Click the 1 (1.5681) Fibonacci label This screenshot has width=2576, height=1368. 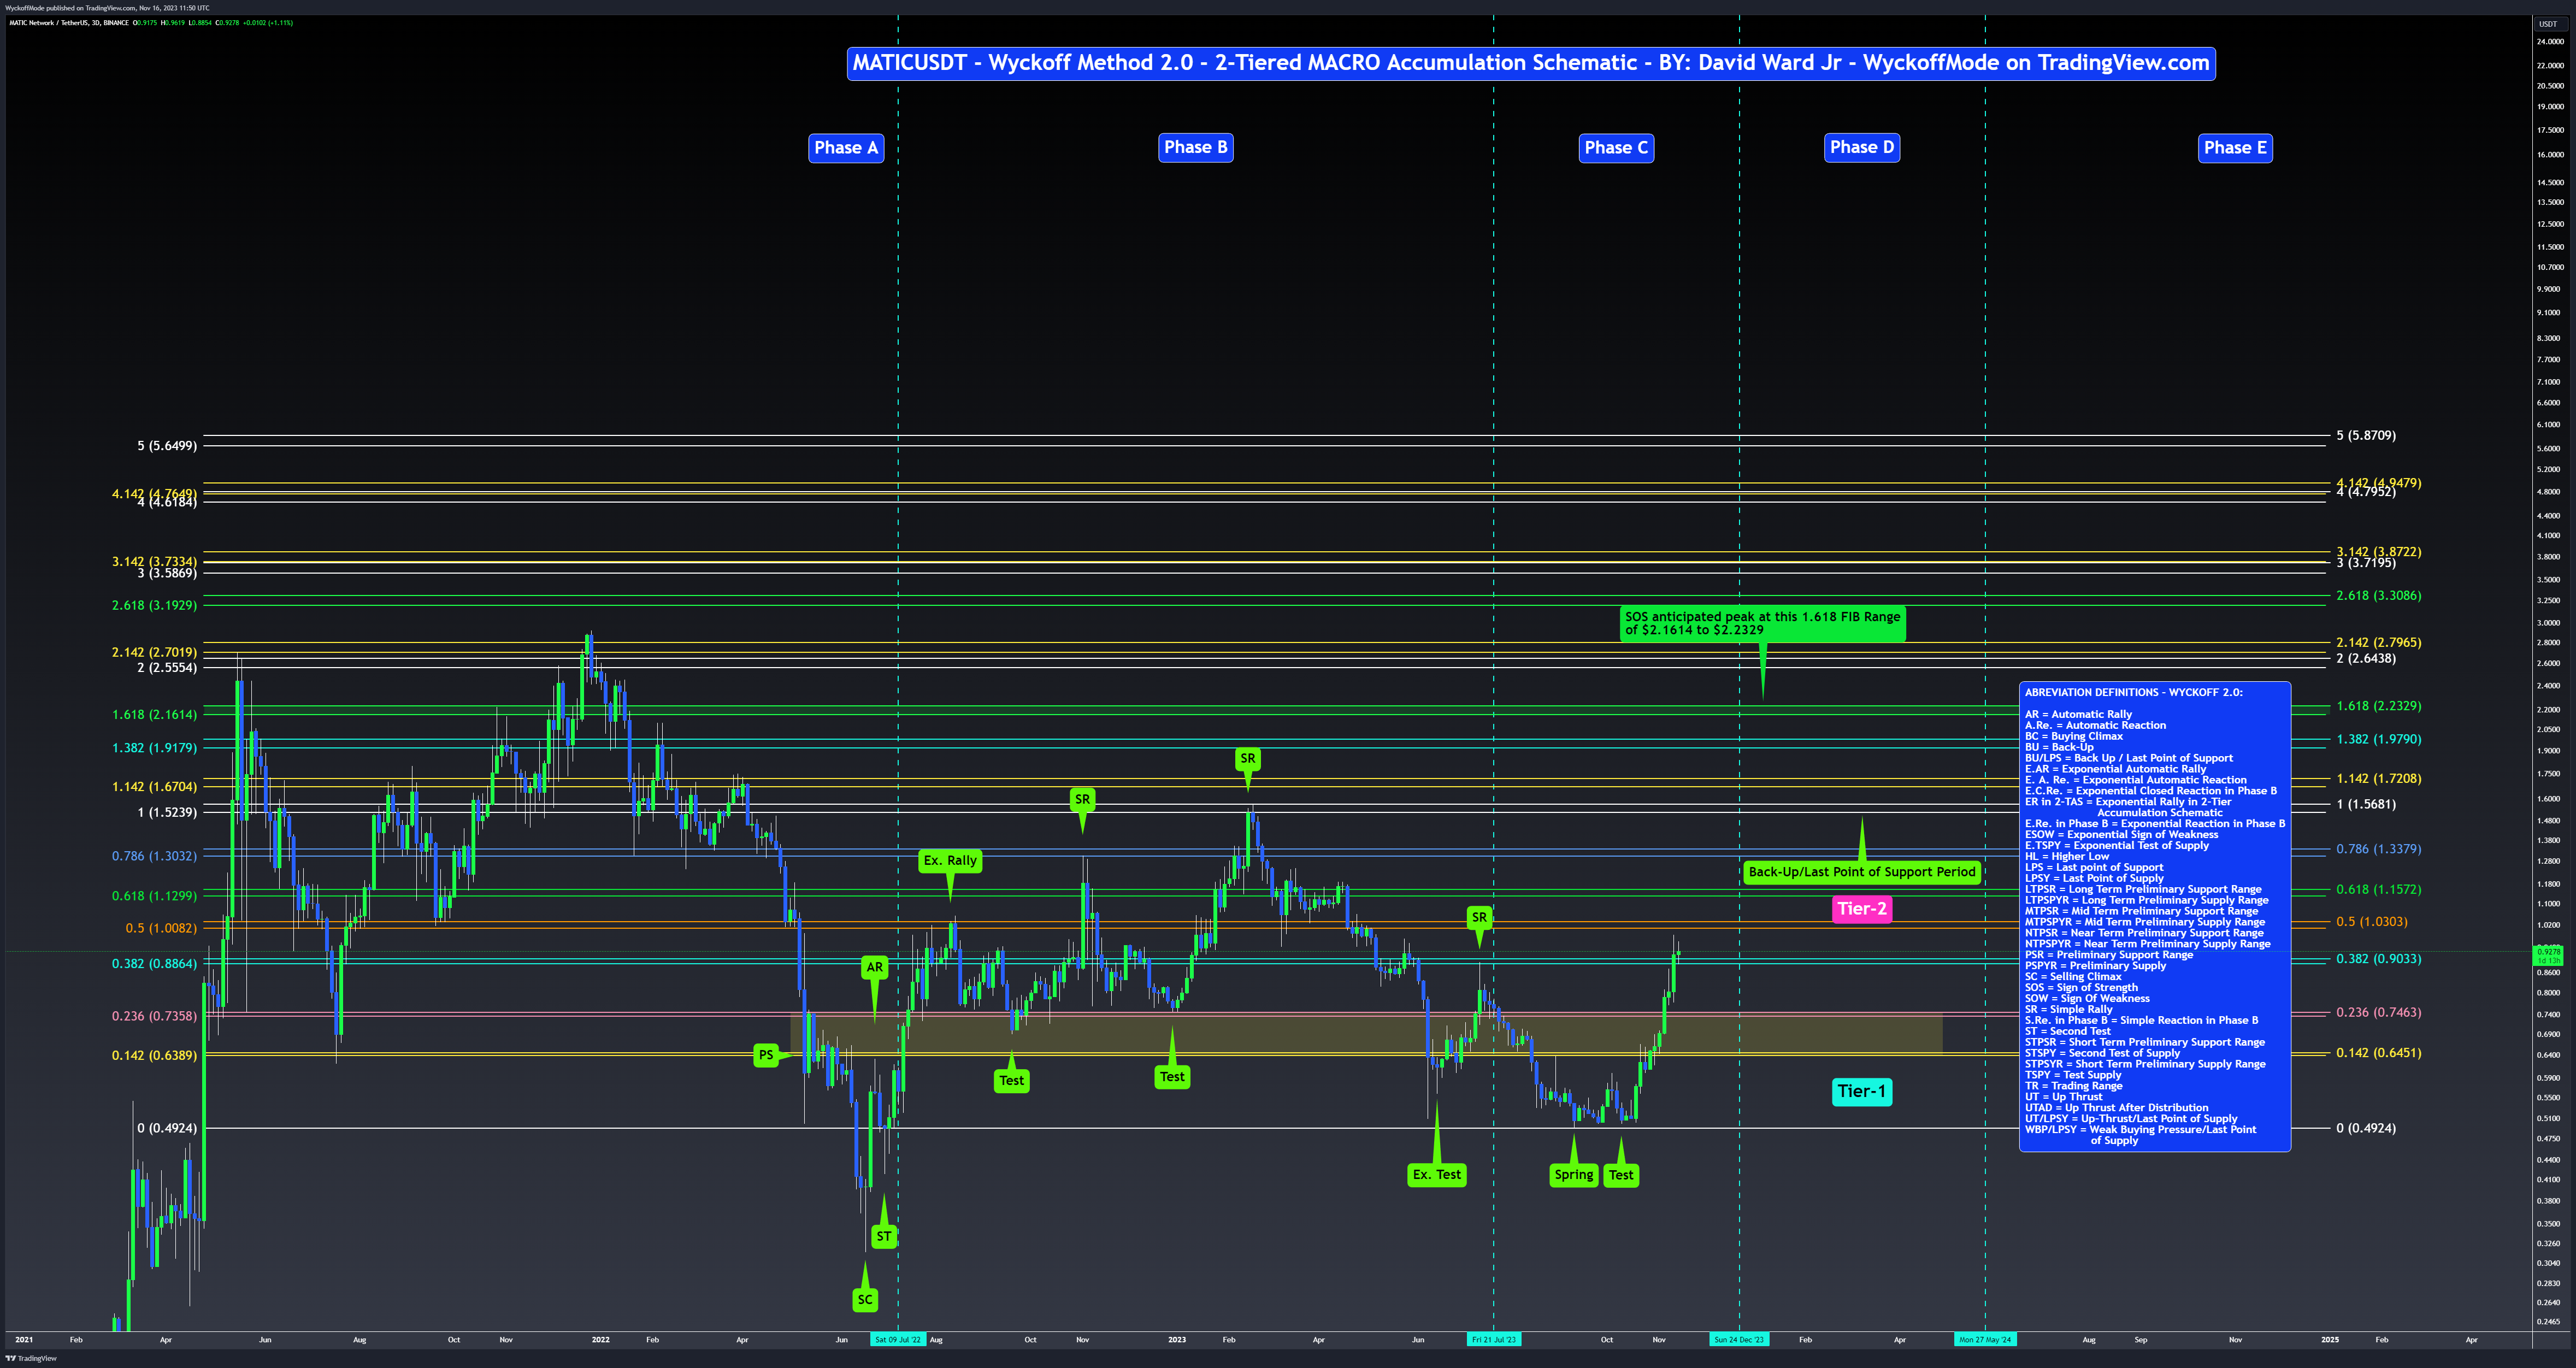click(2366, 804)
